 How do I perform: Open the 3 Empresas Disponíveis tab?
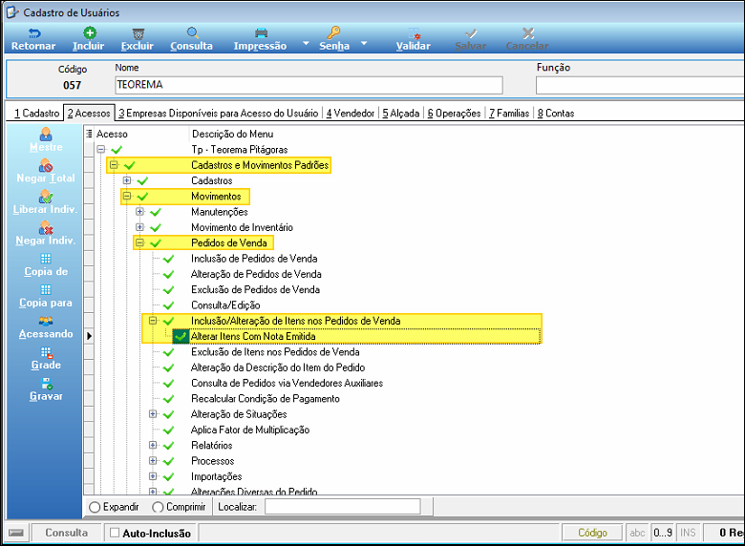[x=219, y=113]
